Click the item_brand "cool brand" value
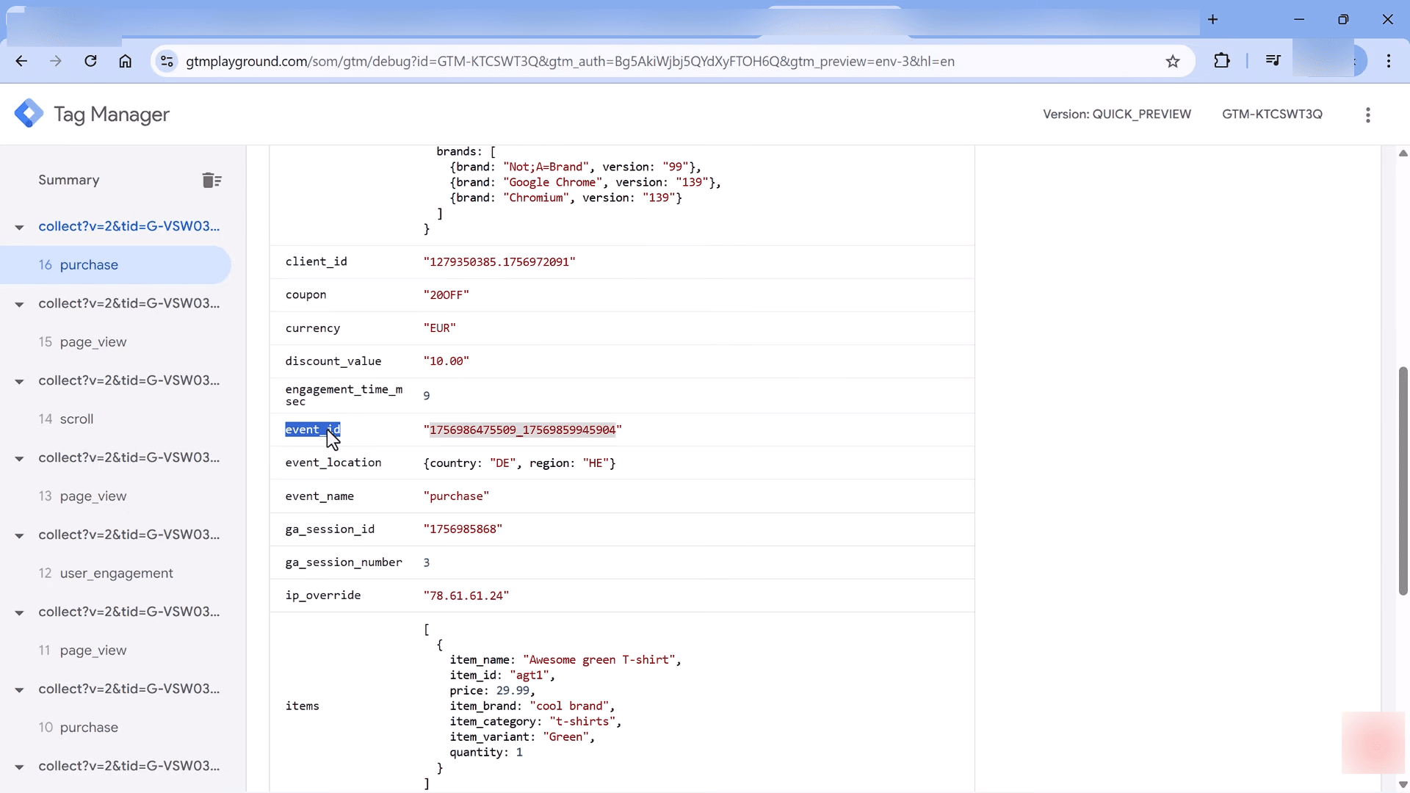The image size is (1410, 793). click(569, 706)
